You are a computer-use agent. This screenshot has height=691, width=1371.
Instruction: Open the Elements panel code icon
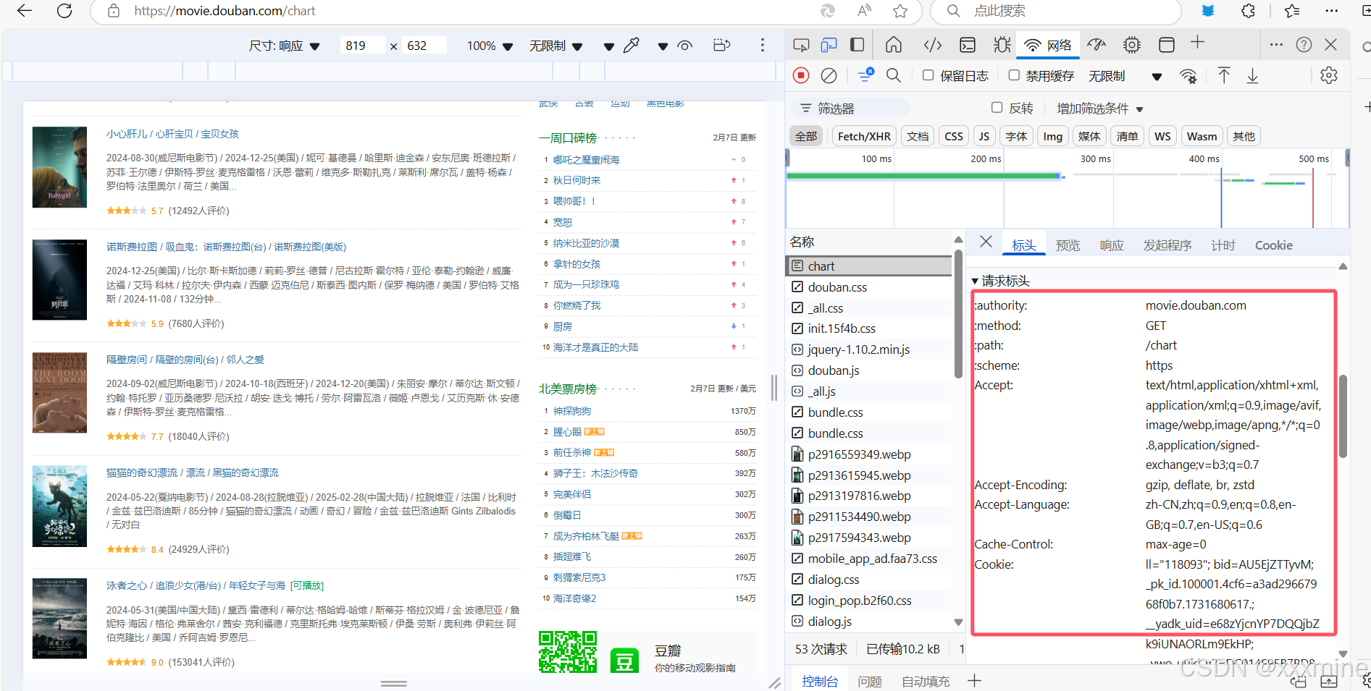coord(933,45)
